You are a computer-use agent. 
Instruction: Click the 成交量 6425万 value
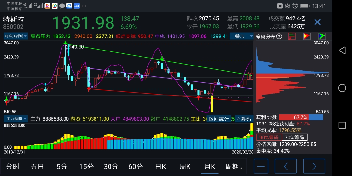[296, 26]
